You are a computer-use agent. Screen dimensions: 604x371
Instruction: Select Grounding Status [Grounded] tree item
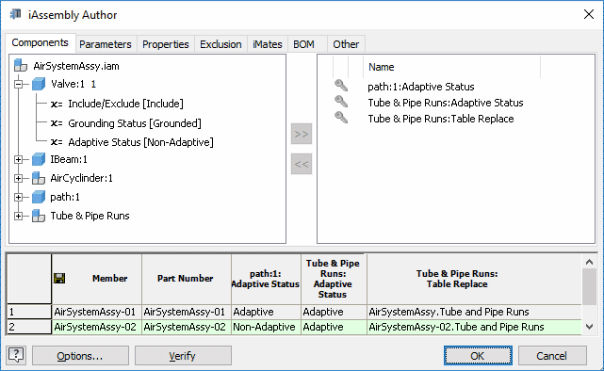(135, 123)
